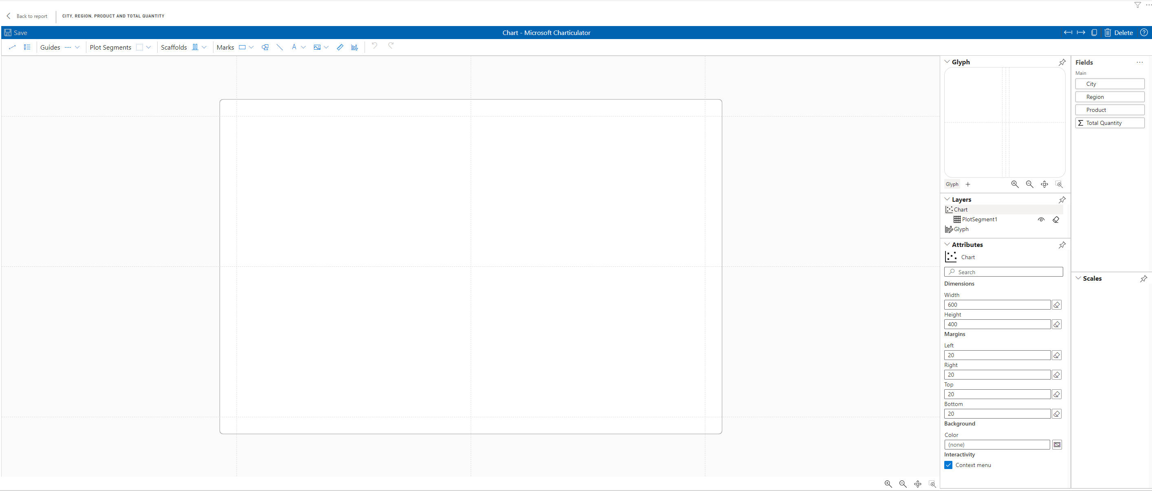Click the Delete trash icon
Image resolution: width=1152 pixels, height=491 pixels.
click(1108, 33)
